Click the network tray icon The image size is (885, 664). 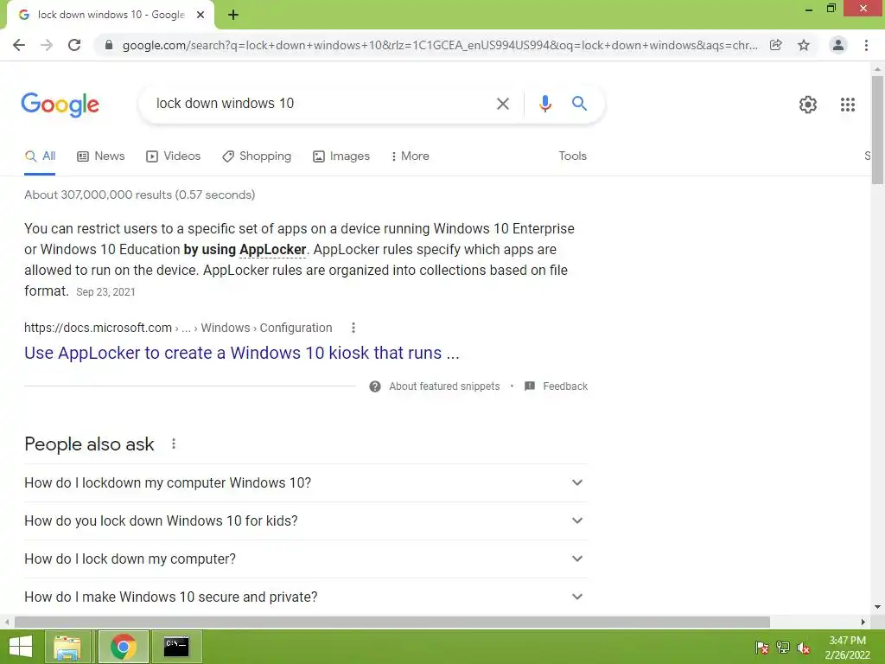783,647
